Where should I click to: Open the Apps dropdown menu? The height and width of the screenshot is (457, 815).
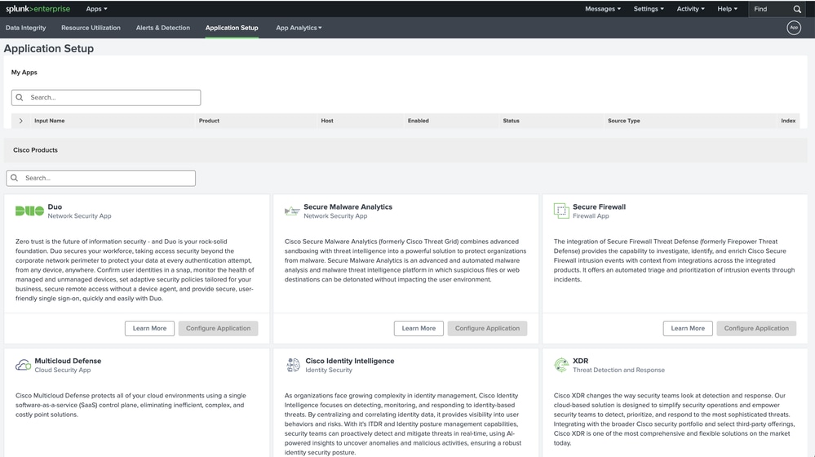click(x=97, y=9)
